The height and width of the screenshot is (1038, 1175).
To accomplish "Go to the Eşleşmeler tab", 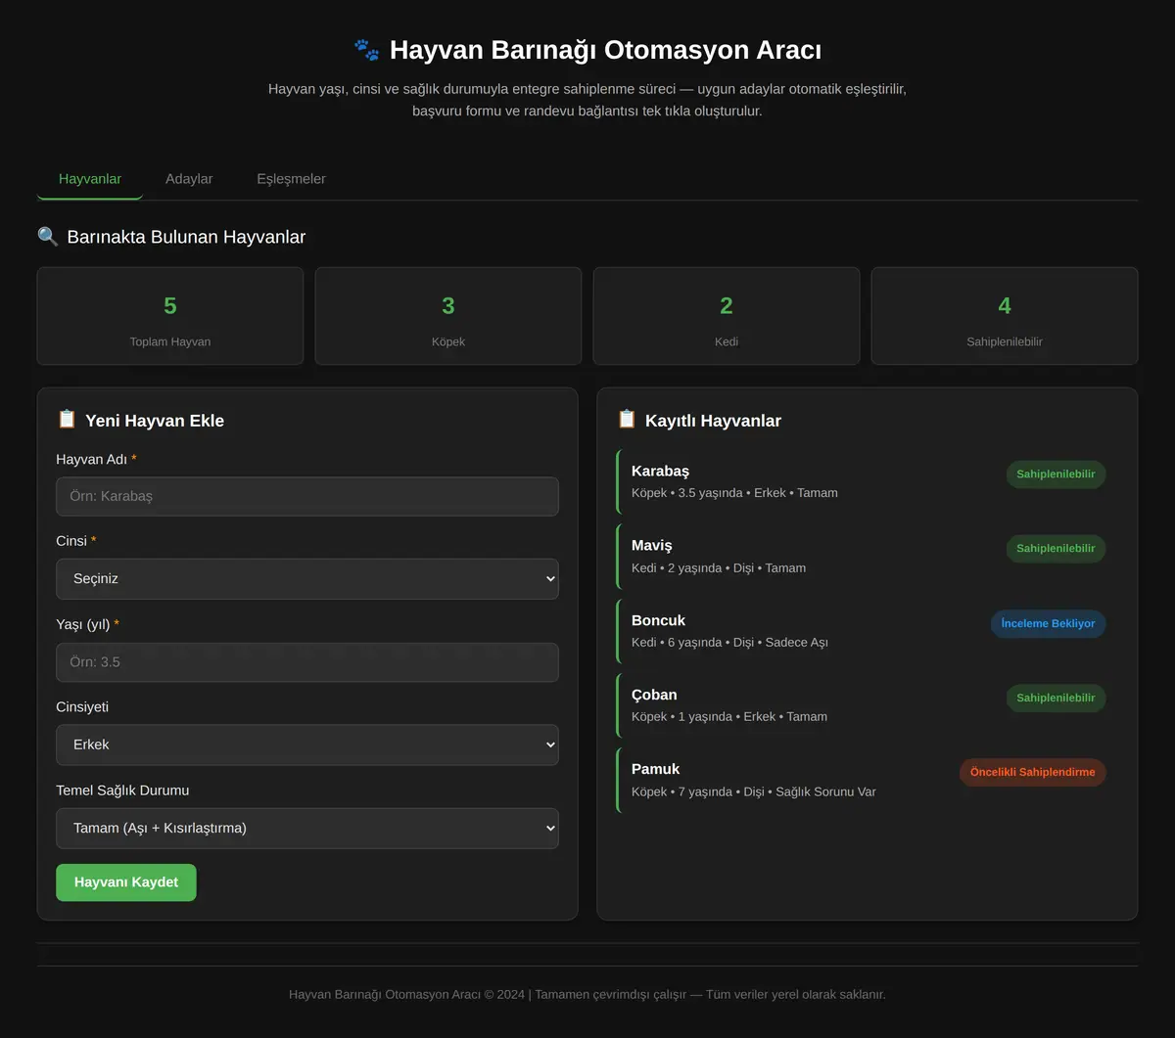I will point(292,179).
